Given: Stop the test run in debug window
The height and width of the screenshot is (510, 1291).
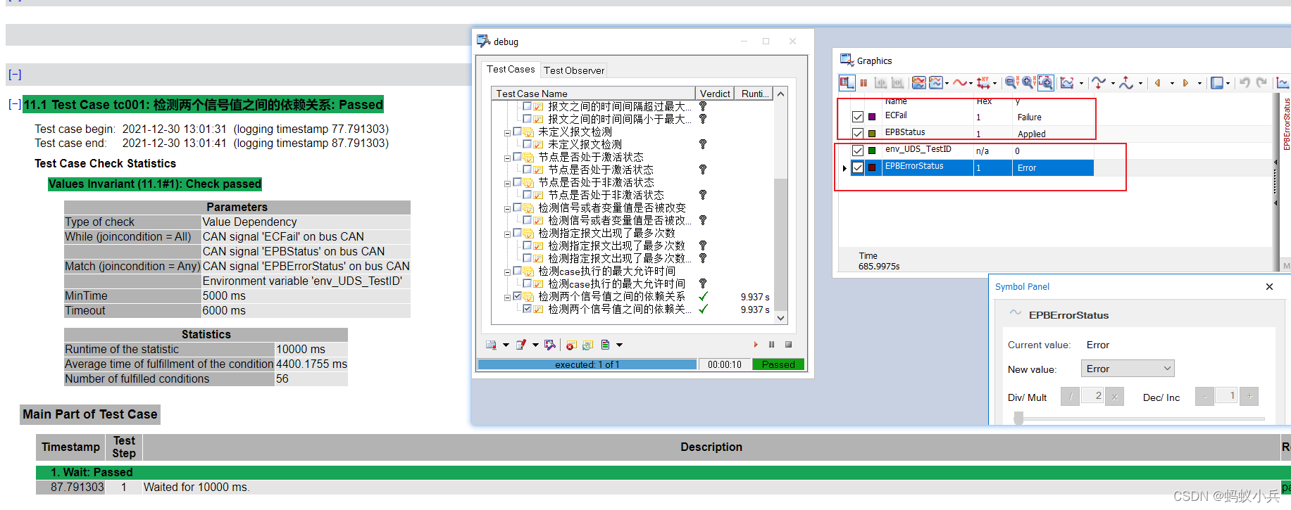Looking at the screenshot, I should coord(788,345).
